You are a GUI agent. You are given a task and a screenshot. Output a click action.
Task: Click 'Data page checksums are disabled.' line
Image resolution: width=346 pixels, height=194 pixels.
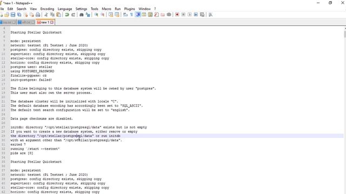(x=42, y=119)
